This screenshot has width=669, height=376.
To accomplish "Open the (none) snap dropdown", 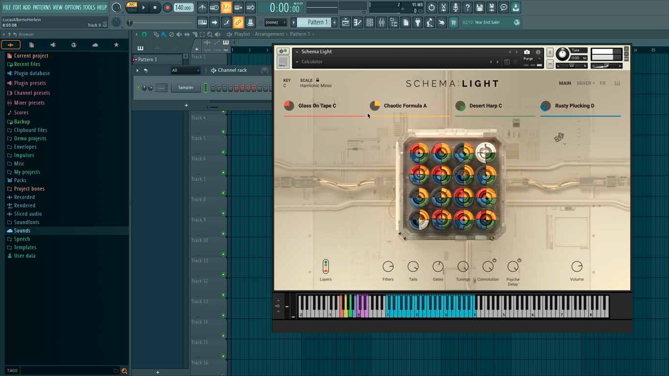I will tap(275, 23).
